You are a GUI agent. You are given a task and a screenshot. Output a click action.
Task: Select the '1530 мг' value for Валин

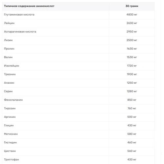(x=132, y=57)
